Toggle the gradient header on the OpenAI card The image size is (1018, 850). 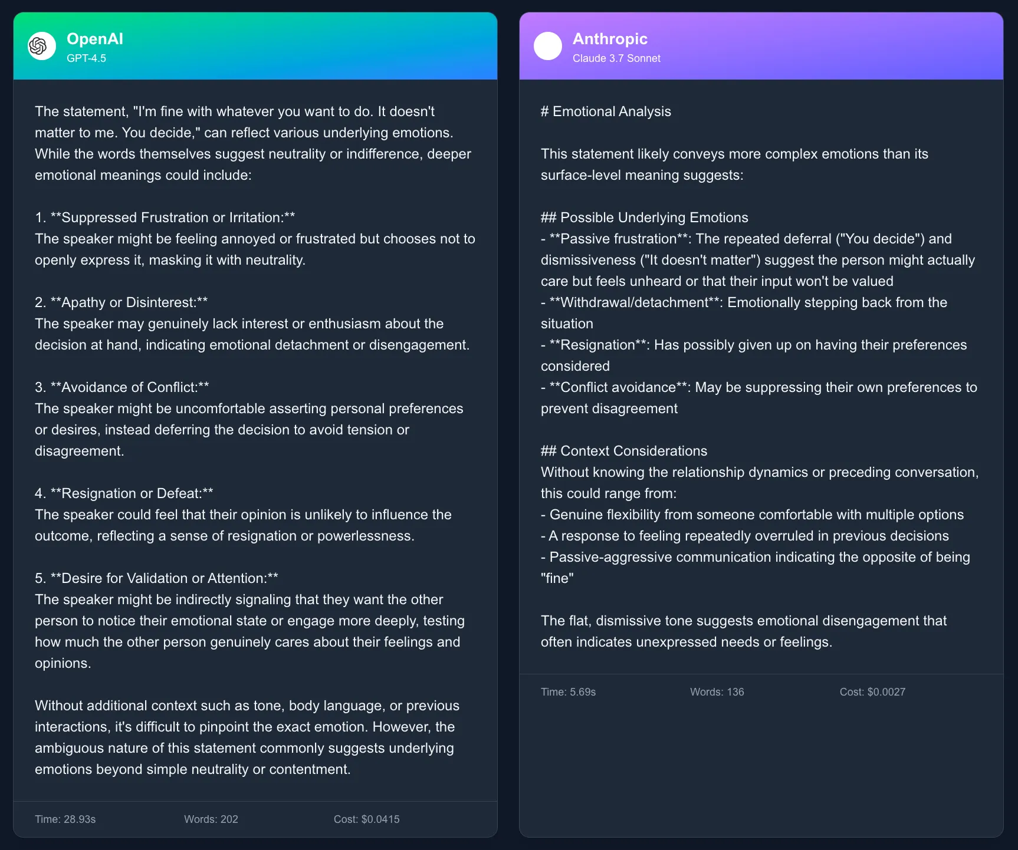click(255, 46)
